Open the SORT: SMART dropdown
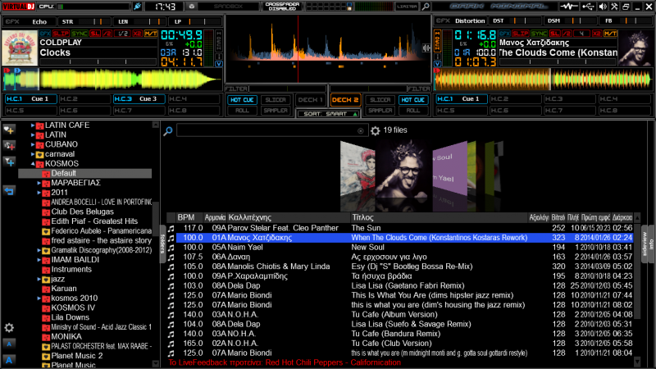The height and width of the screenshot is (369, 656). coord(328,113)
